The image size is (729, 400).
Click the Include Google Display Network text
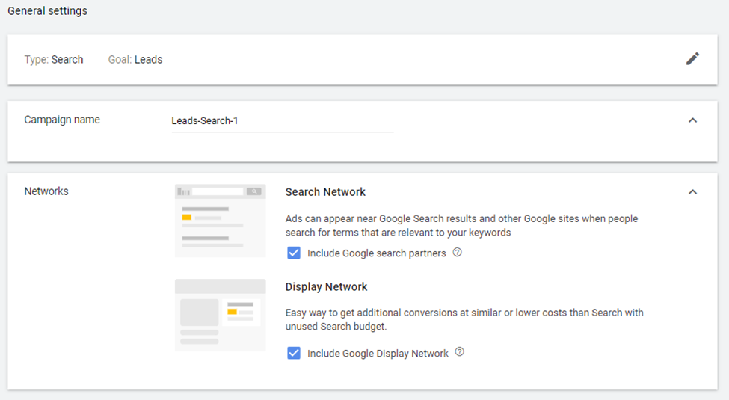pos(378,354)
